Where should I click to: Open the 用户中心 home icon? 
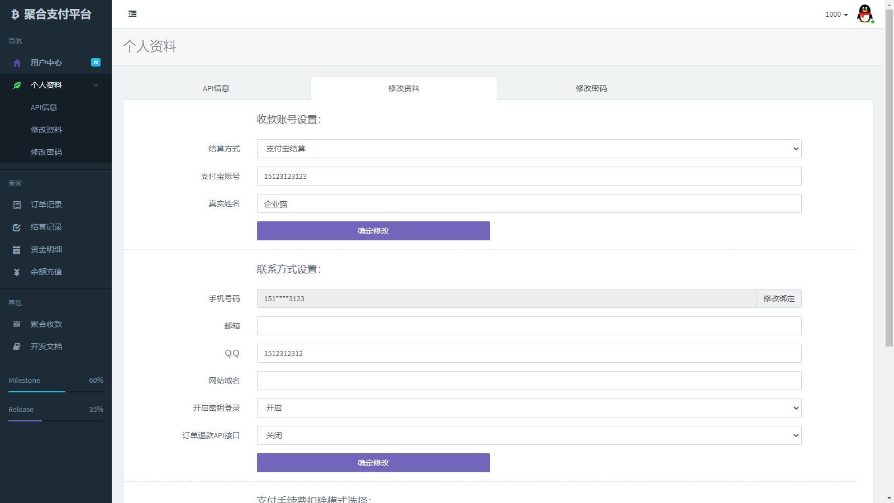[16, 63]
